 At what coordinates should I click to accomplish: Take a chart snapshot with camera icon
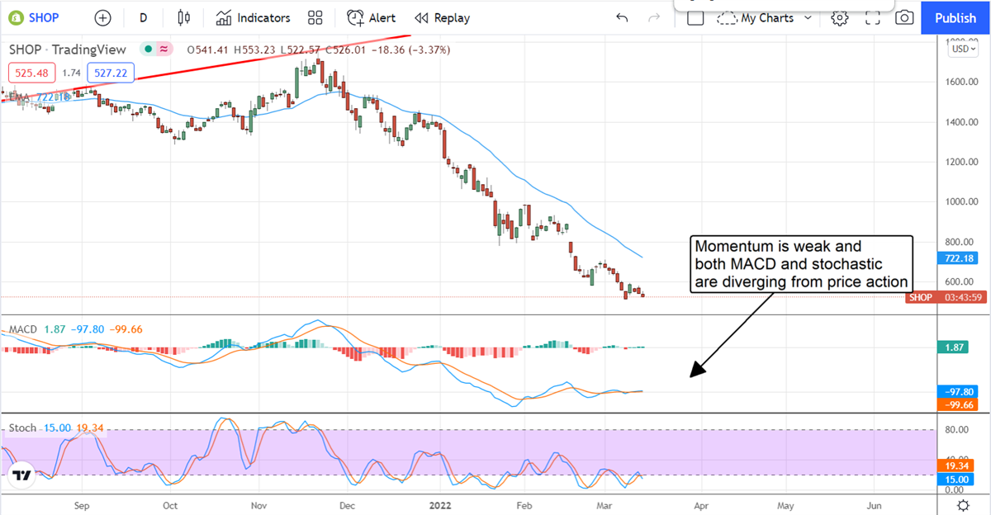(904, 17)
